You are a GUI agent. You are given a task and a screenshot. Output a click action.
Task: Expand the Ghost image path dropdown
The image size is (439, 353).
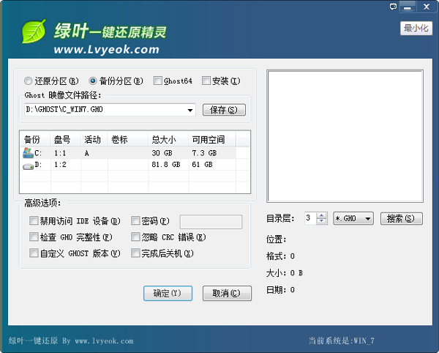190,110
